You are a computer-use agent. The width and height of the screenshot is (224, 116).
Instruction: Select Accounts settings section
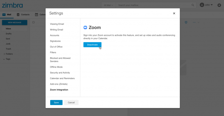[x=54, y=35]
